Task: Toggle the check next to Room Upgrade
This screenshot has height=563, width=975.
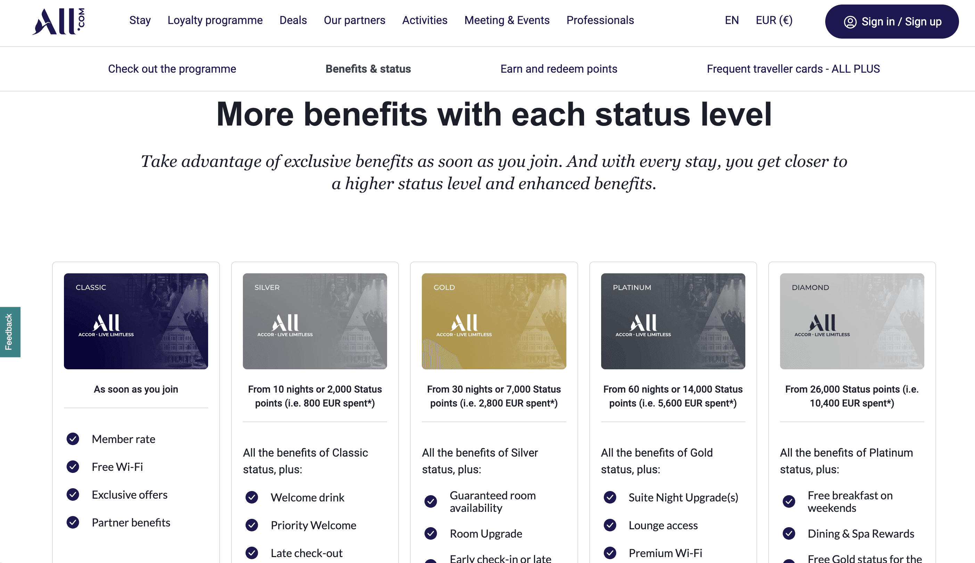Action: pos(431,533)
